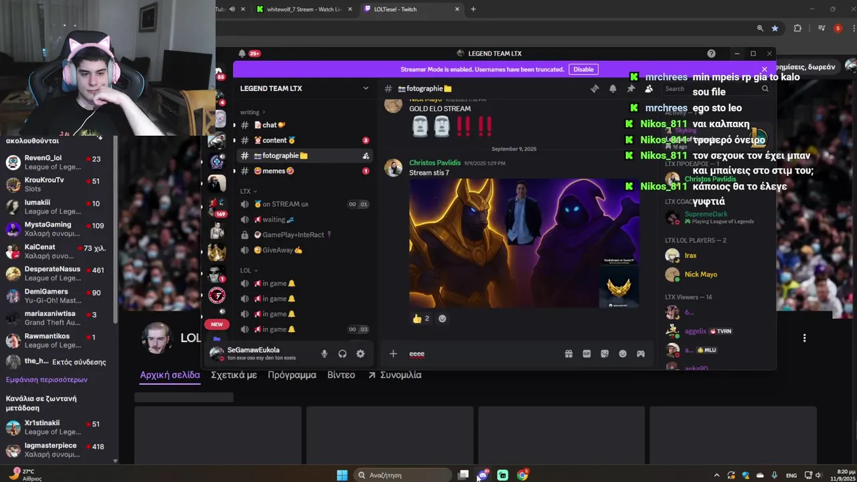This screenshot has height=482, width=857.
Task: Open the emoji picker in message bar
Action: pos(623,353)
